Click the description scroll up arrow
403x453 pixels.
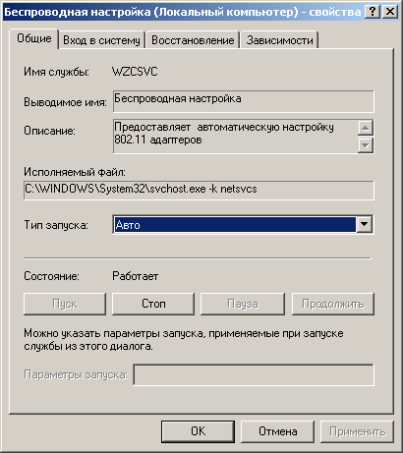[365, 128]
